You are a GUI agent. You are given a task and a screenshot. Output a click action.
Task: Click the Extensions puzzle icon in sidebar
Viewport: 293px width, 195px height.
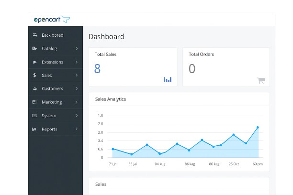coord(34,62)
